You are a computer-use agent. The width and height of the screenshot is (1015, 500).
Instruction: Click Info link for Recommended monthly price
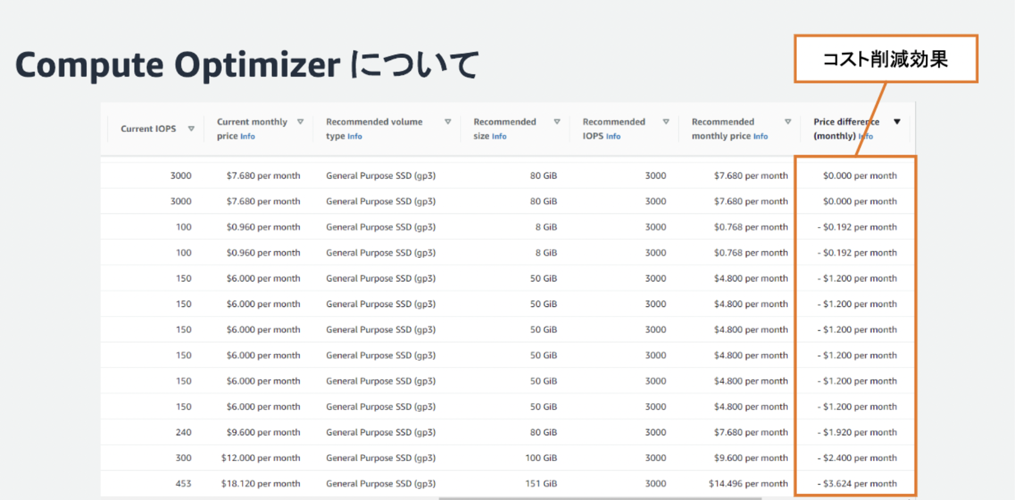(x=761, y=136)
